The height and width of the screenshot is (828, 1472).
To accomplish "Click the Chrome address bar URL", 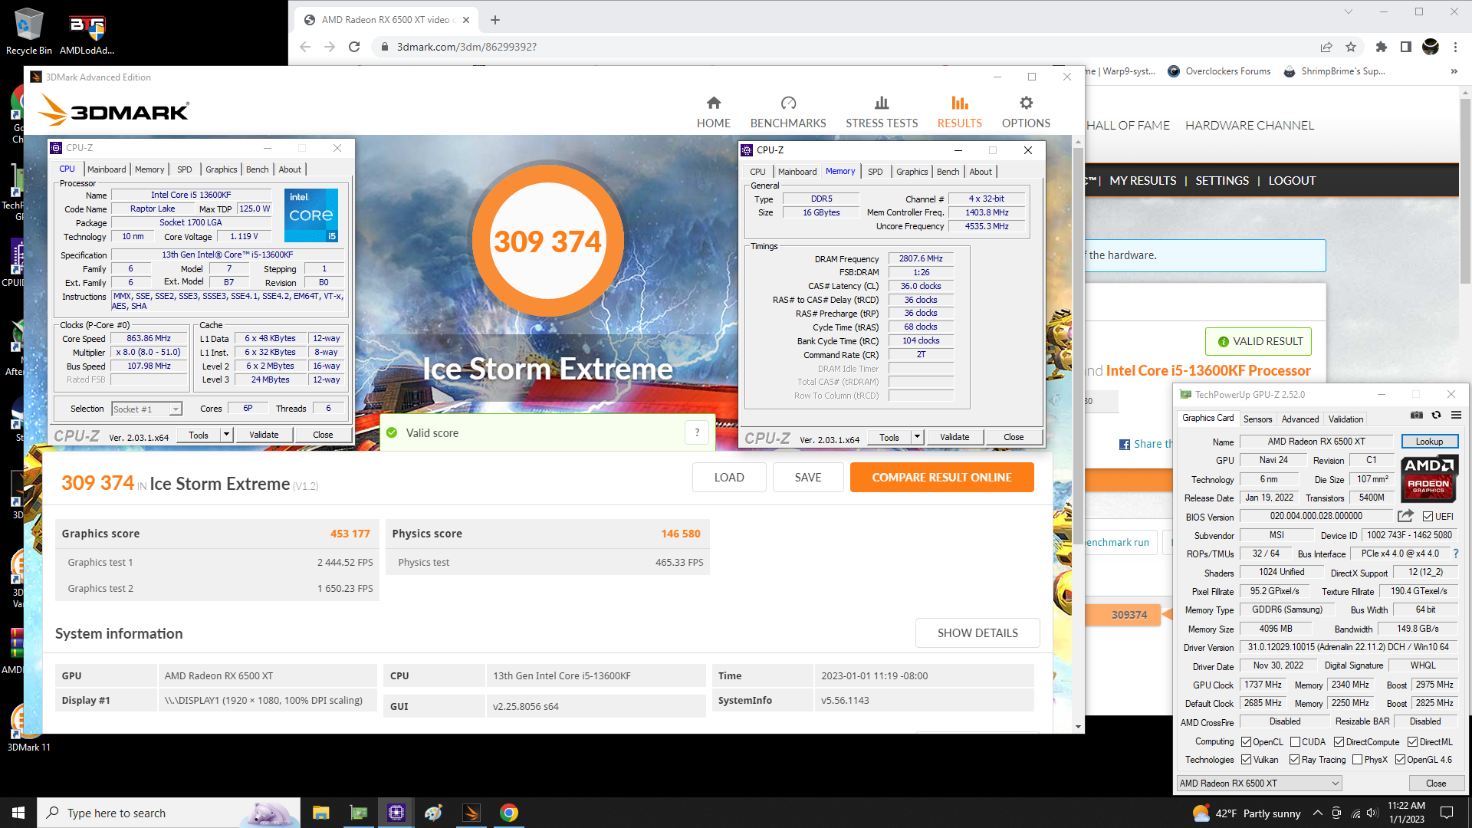I will (466, 47).
